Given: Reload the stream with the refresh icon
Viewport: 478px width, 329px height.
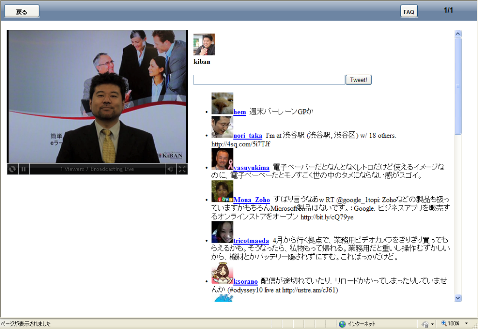Looking at the screenshot, I should pos(12,169).
